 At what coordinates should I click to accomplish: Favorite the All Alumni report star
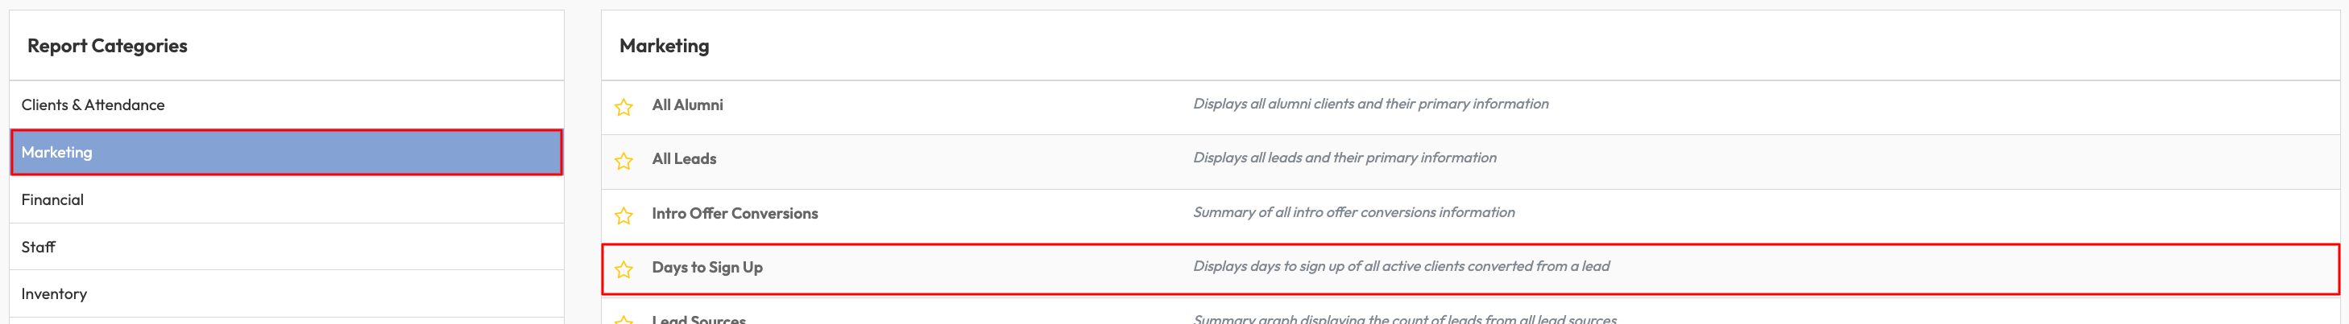click(623, 108)
